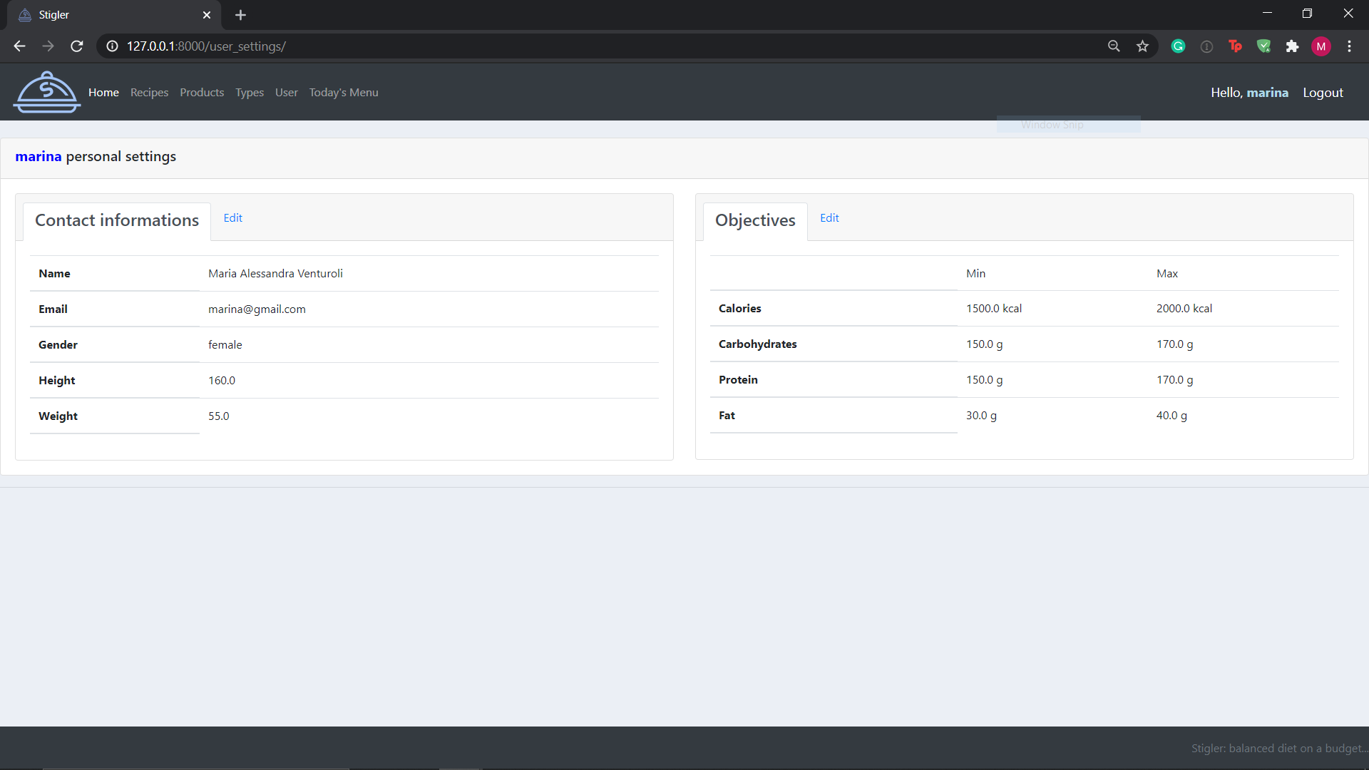Open Chrome three-dot menu
This screenshot has height=770, width=1369.
pyautogui.click(x=1349, y=46)
